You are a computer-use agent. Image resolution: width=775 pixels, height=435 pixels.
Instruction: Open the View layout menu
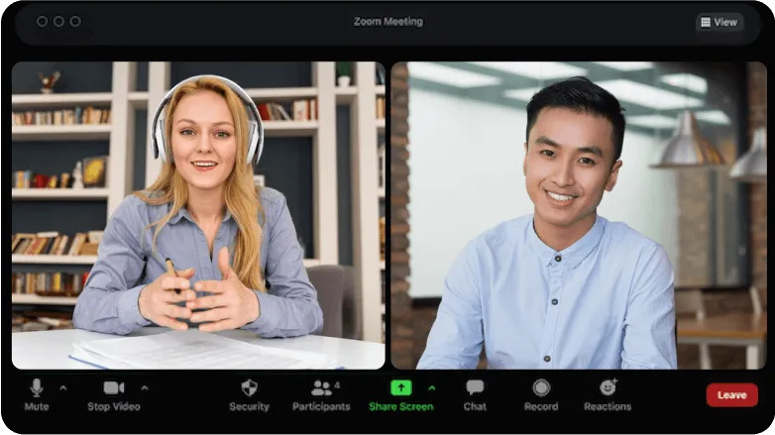pos(719,22)
